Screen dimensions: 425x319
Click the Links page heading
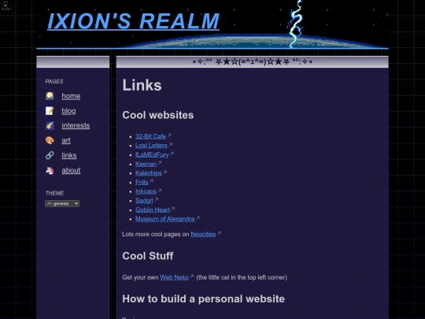pos(142,85)
